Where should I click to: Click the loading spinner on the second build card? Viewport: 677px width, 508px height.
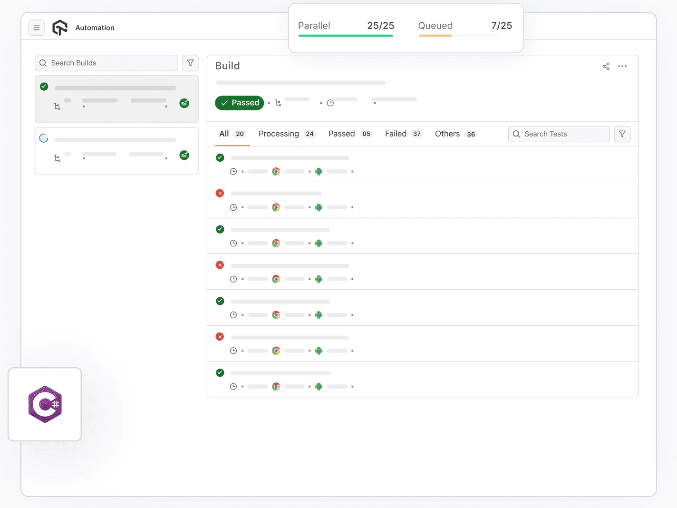(44, 137)
